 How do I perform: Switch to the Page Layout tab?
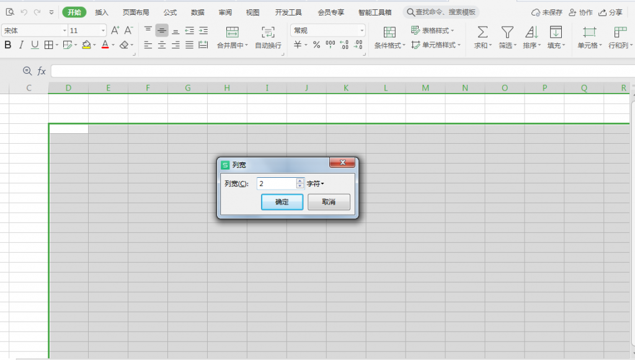click(x=136, y=12)
